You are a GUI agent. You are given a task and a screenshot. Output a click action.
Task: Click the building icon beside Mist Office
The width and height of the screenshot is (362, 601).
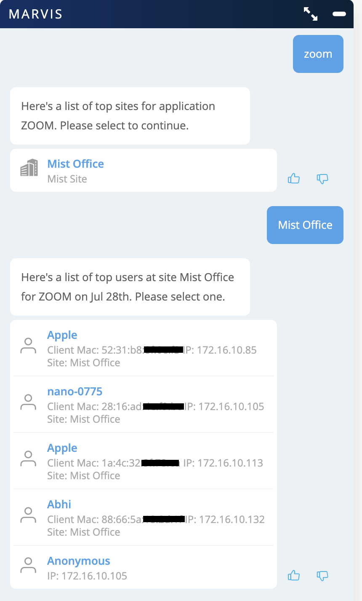point(29,168)
